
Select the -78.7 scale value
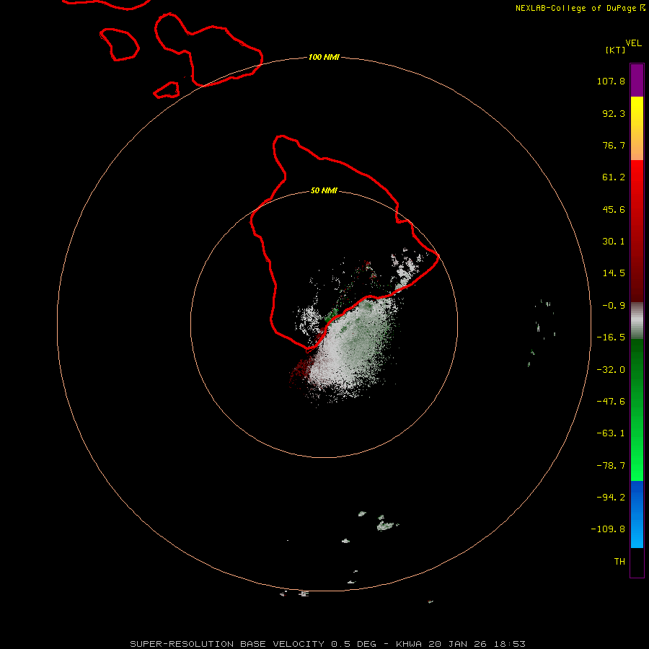(611, 466)
